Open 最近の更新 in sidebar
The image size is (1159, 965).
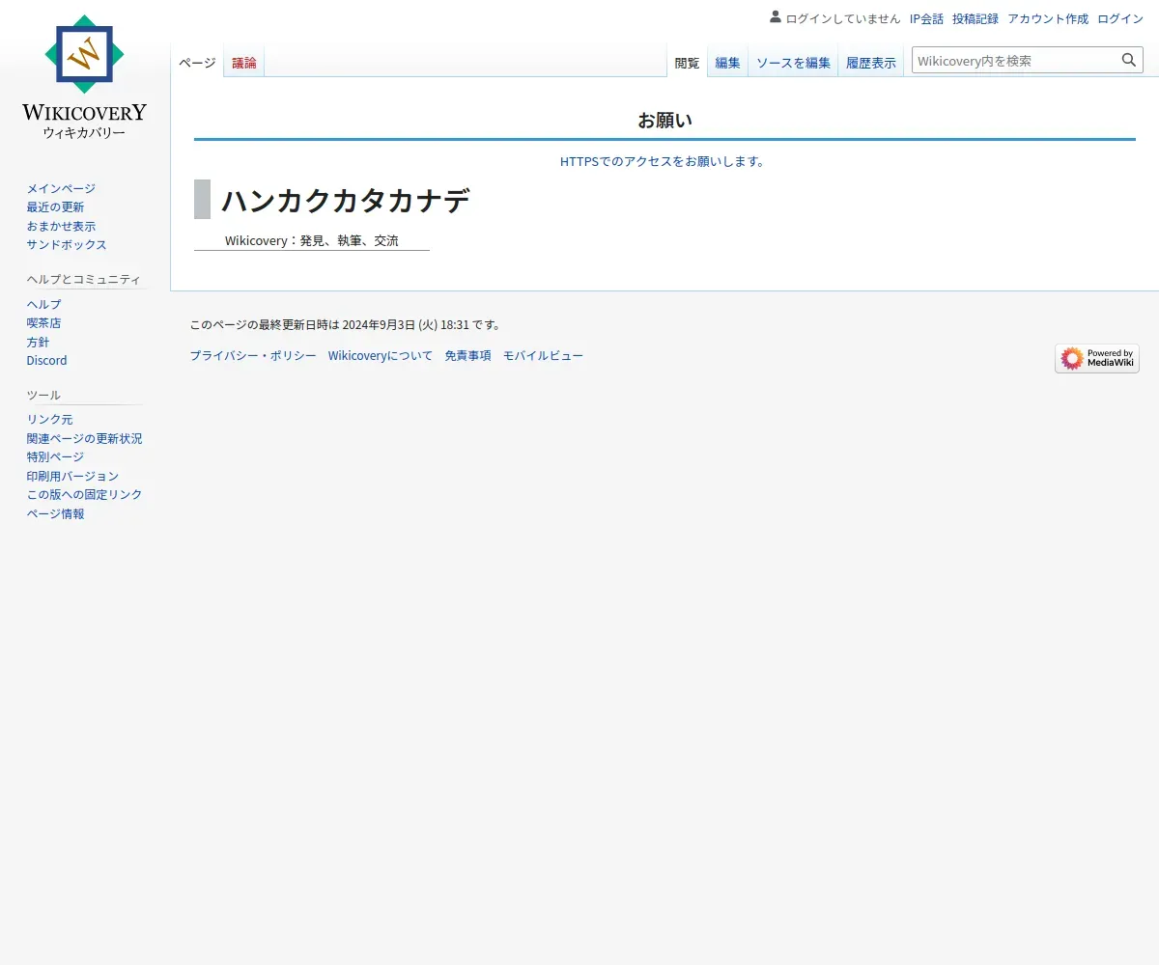tap(55, 207)
